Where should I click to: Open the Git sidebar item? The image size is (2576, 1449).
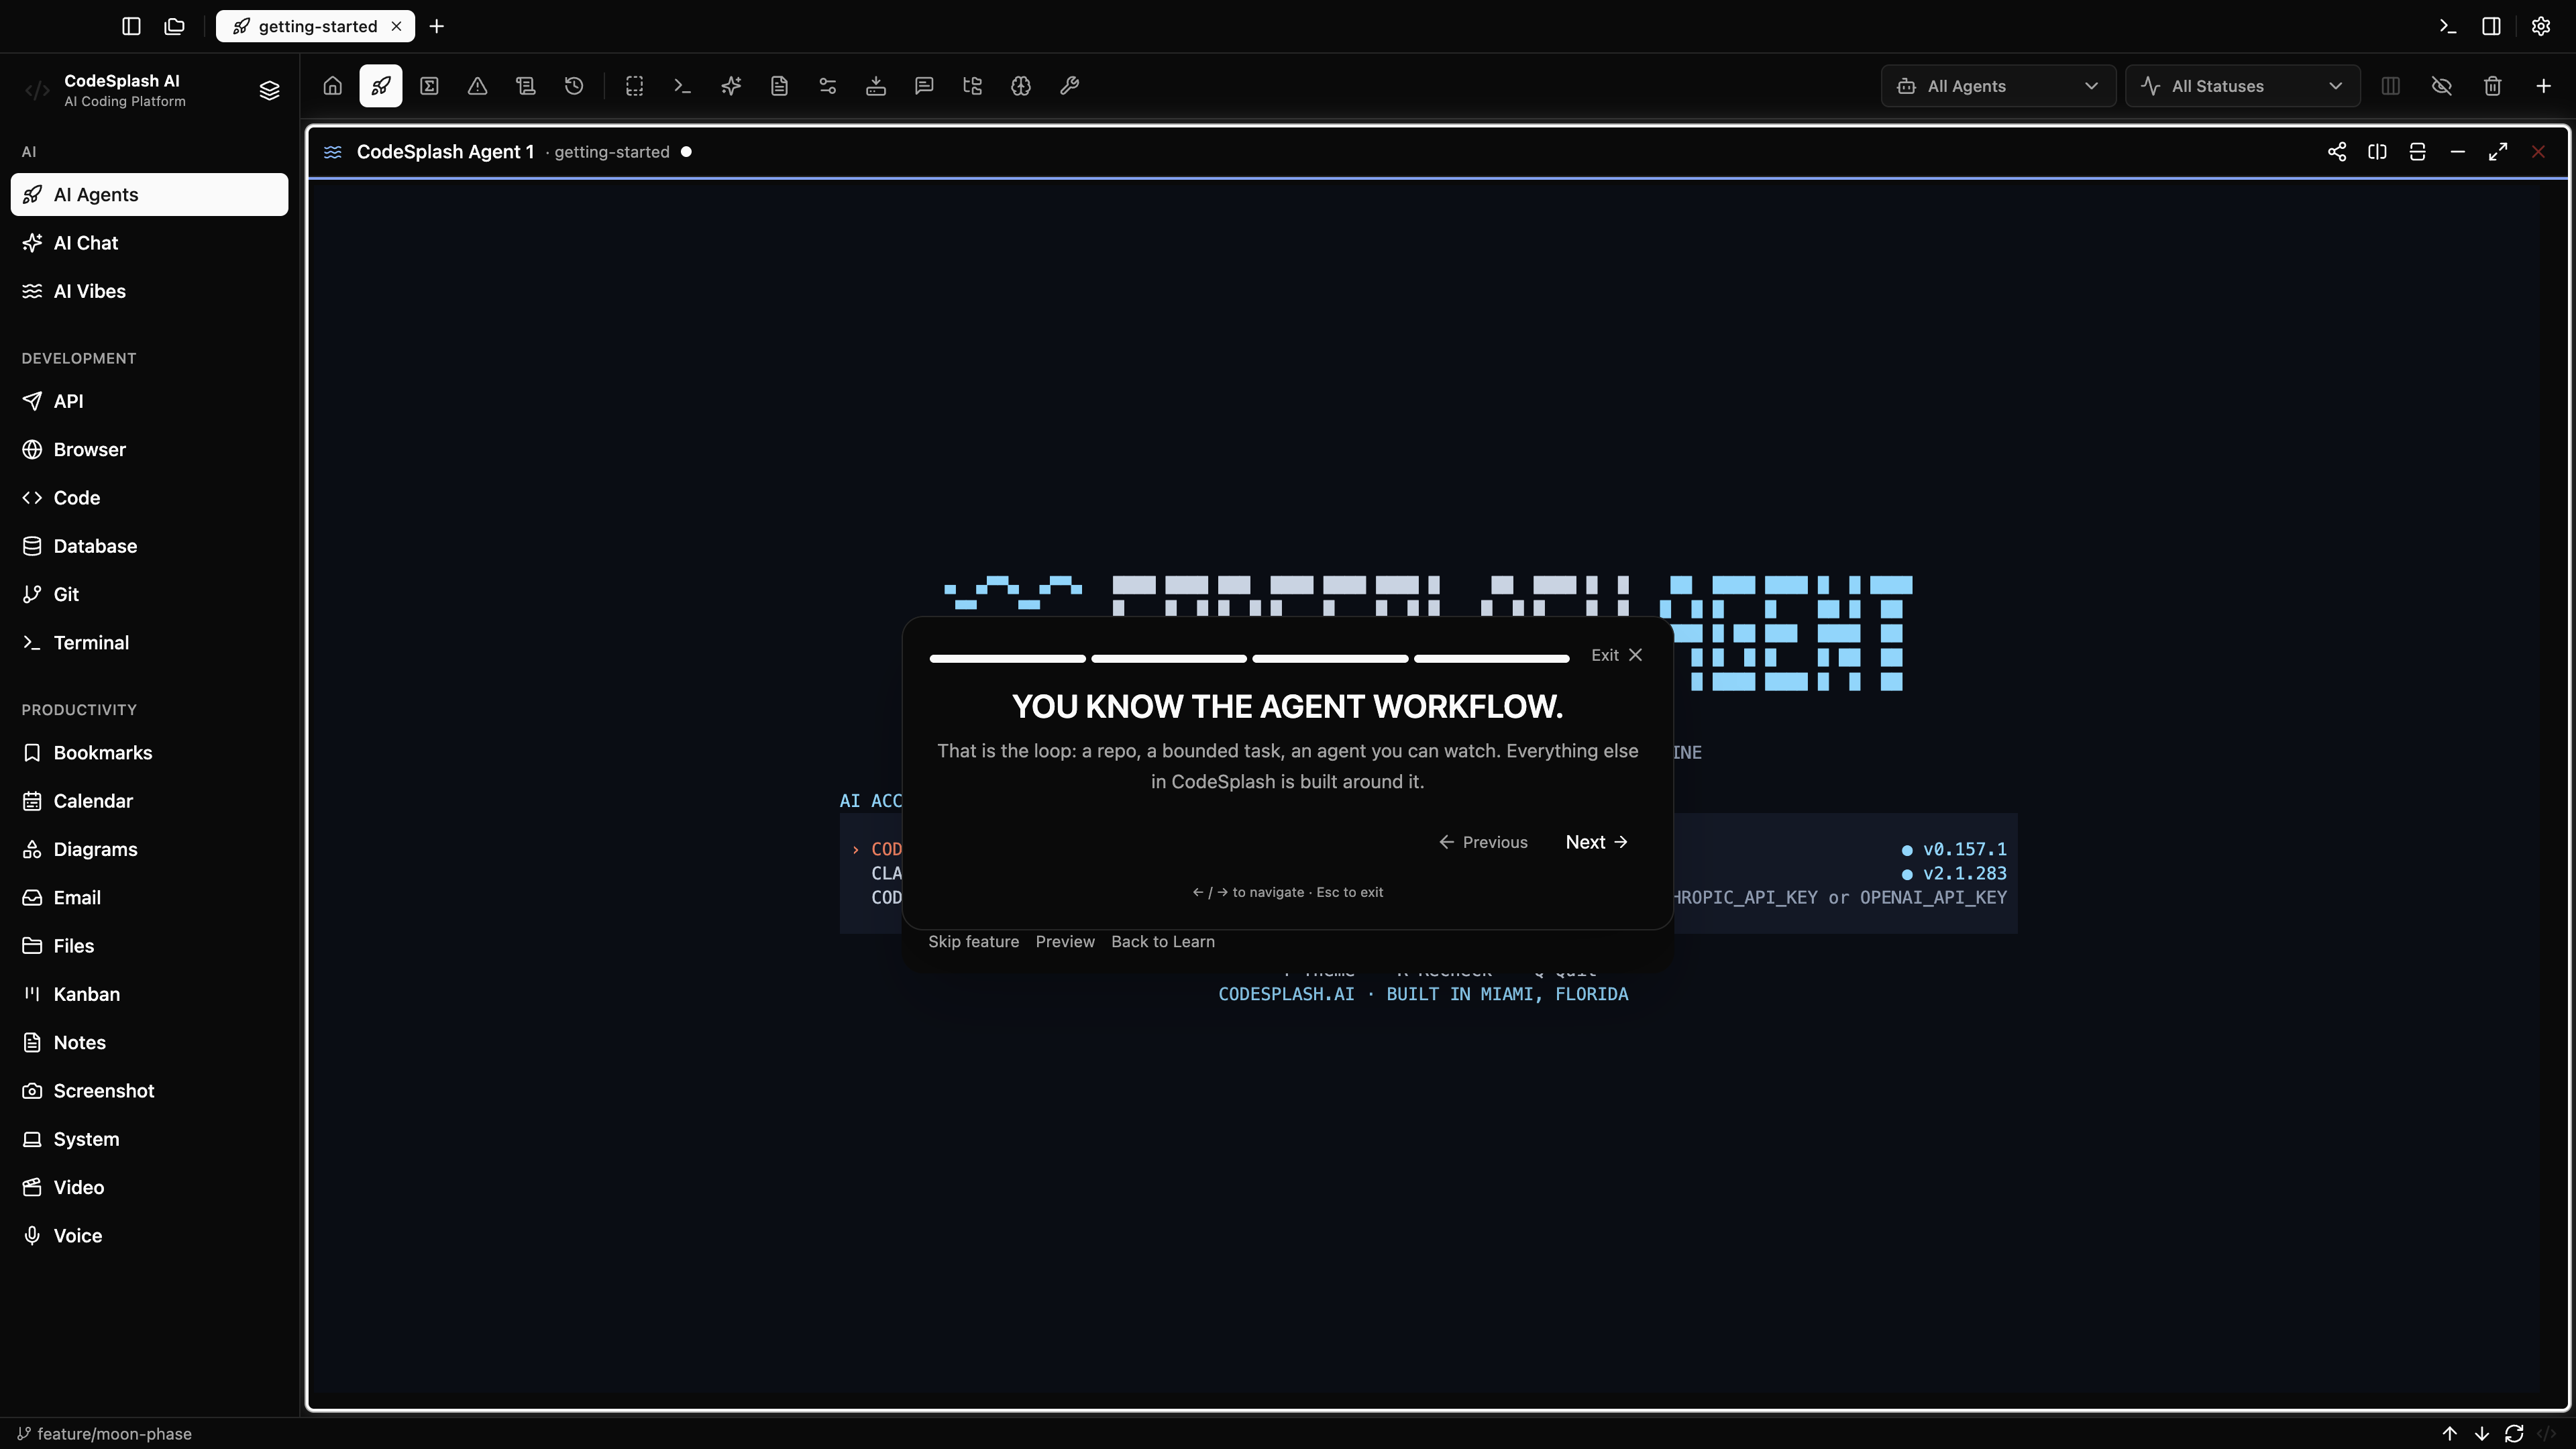(x=150, y=594)
